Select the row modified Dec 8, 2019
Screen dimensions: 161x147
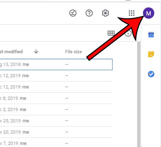56,98
